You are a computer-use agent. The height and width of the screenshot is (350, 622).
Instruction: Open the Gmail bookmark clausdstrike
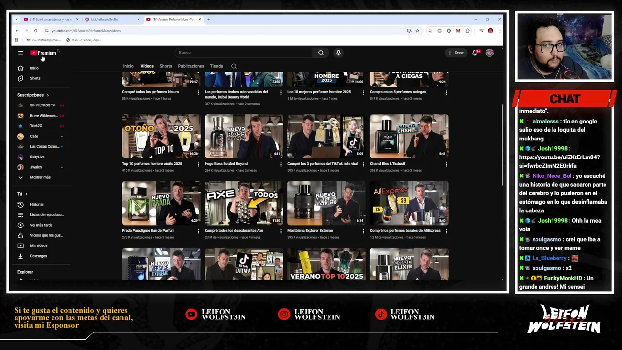point(44,40)
